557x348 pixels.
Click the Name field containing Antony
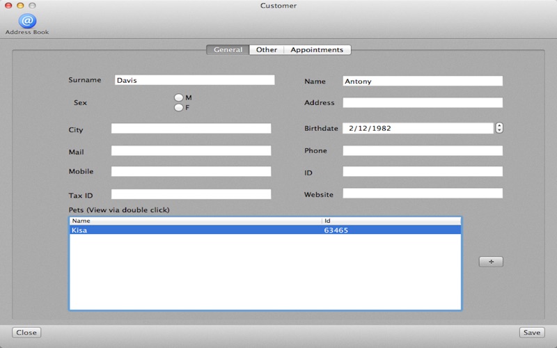[423, 81]
